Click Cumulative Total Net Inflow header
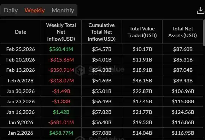The image size is (205, 140). tap(101, 32)
